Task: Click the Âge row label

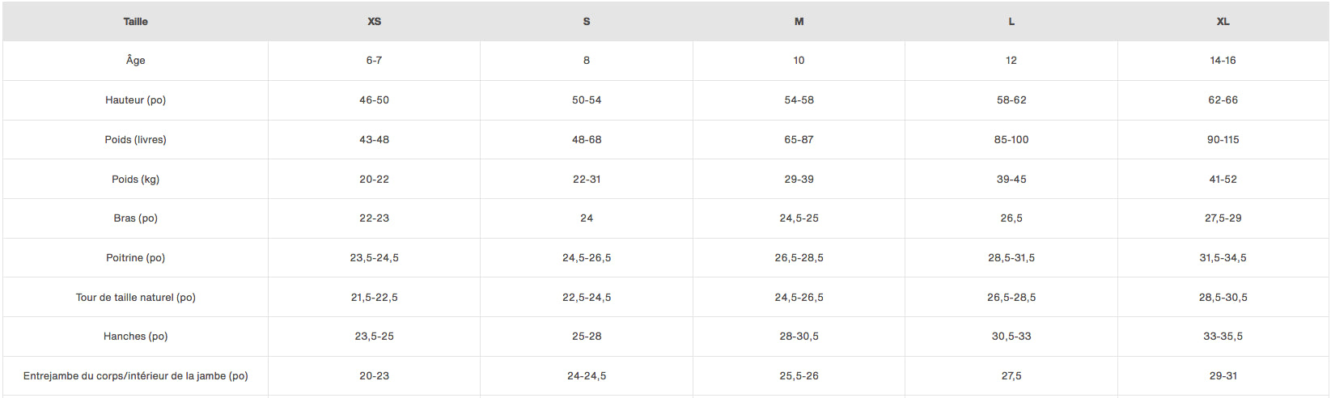Action: point(135,61)
